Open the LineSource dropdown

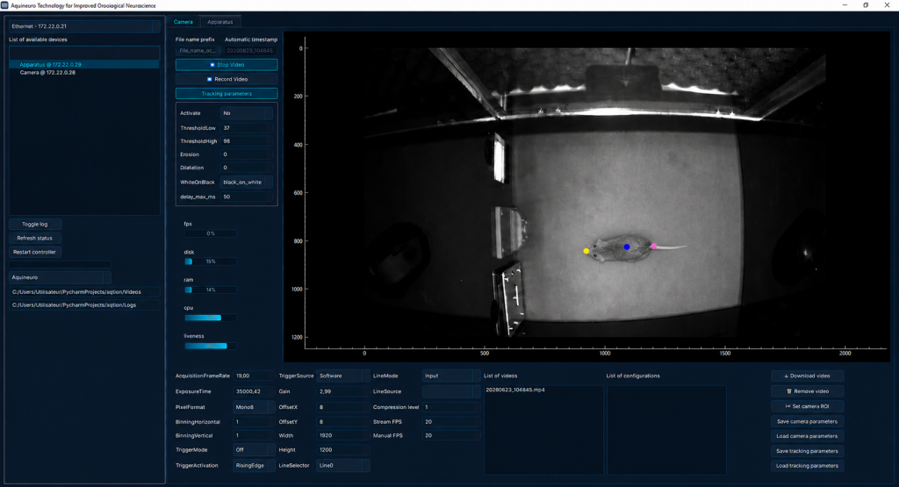450,391
